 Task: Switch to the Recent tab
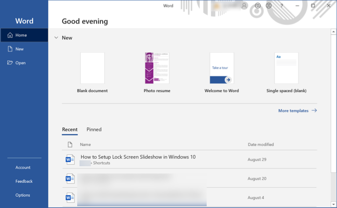click(x=69, y=129)
